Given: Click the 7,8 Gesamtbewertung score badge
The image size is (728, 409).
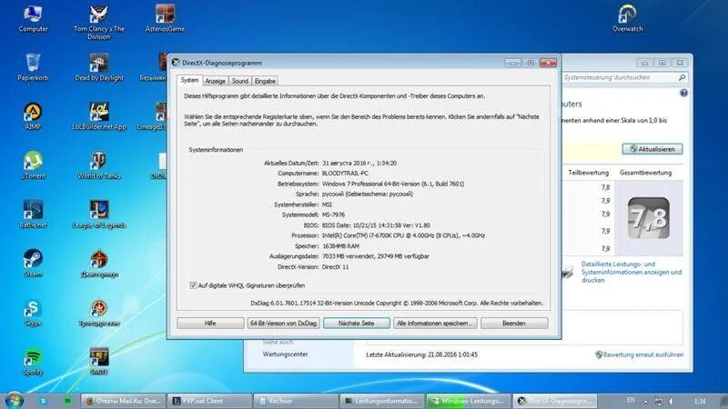Looking at the screenshot, I should pos(649,218).
